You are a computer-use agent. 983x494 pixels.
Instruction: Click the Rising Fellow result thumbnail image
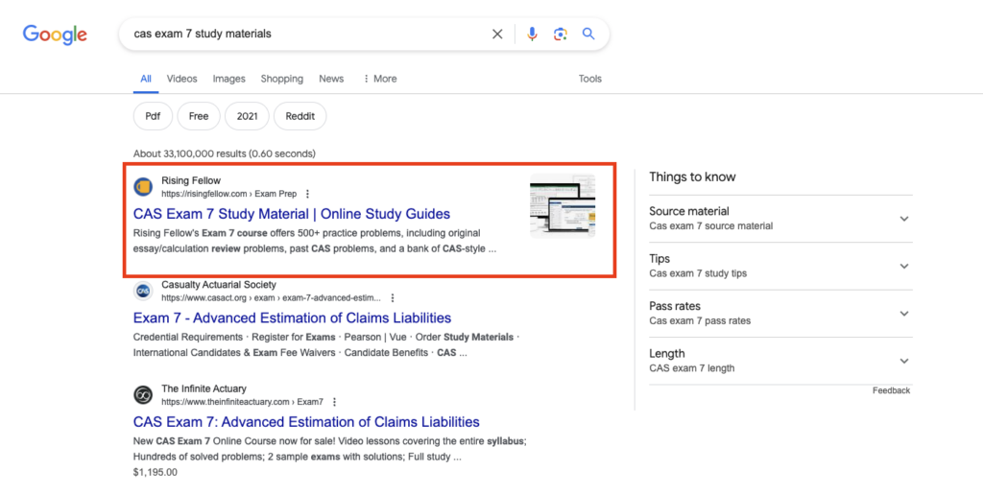point(563,206)
